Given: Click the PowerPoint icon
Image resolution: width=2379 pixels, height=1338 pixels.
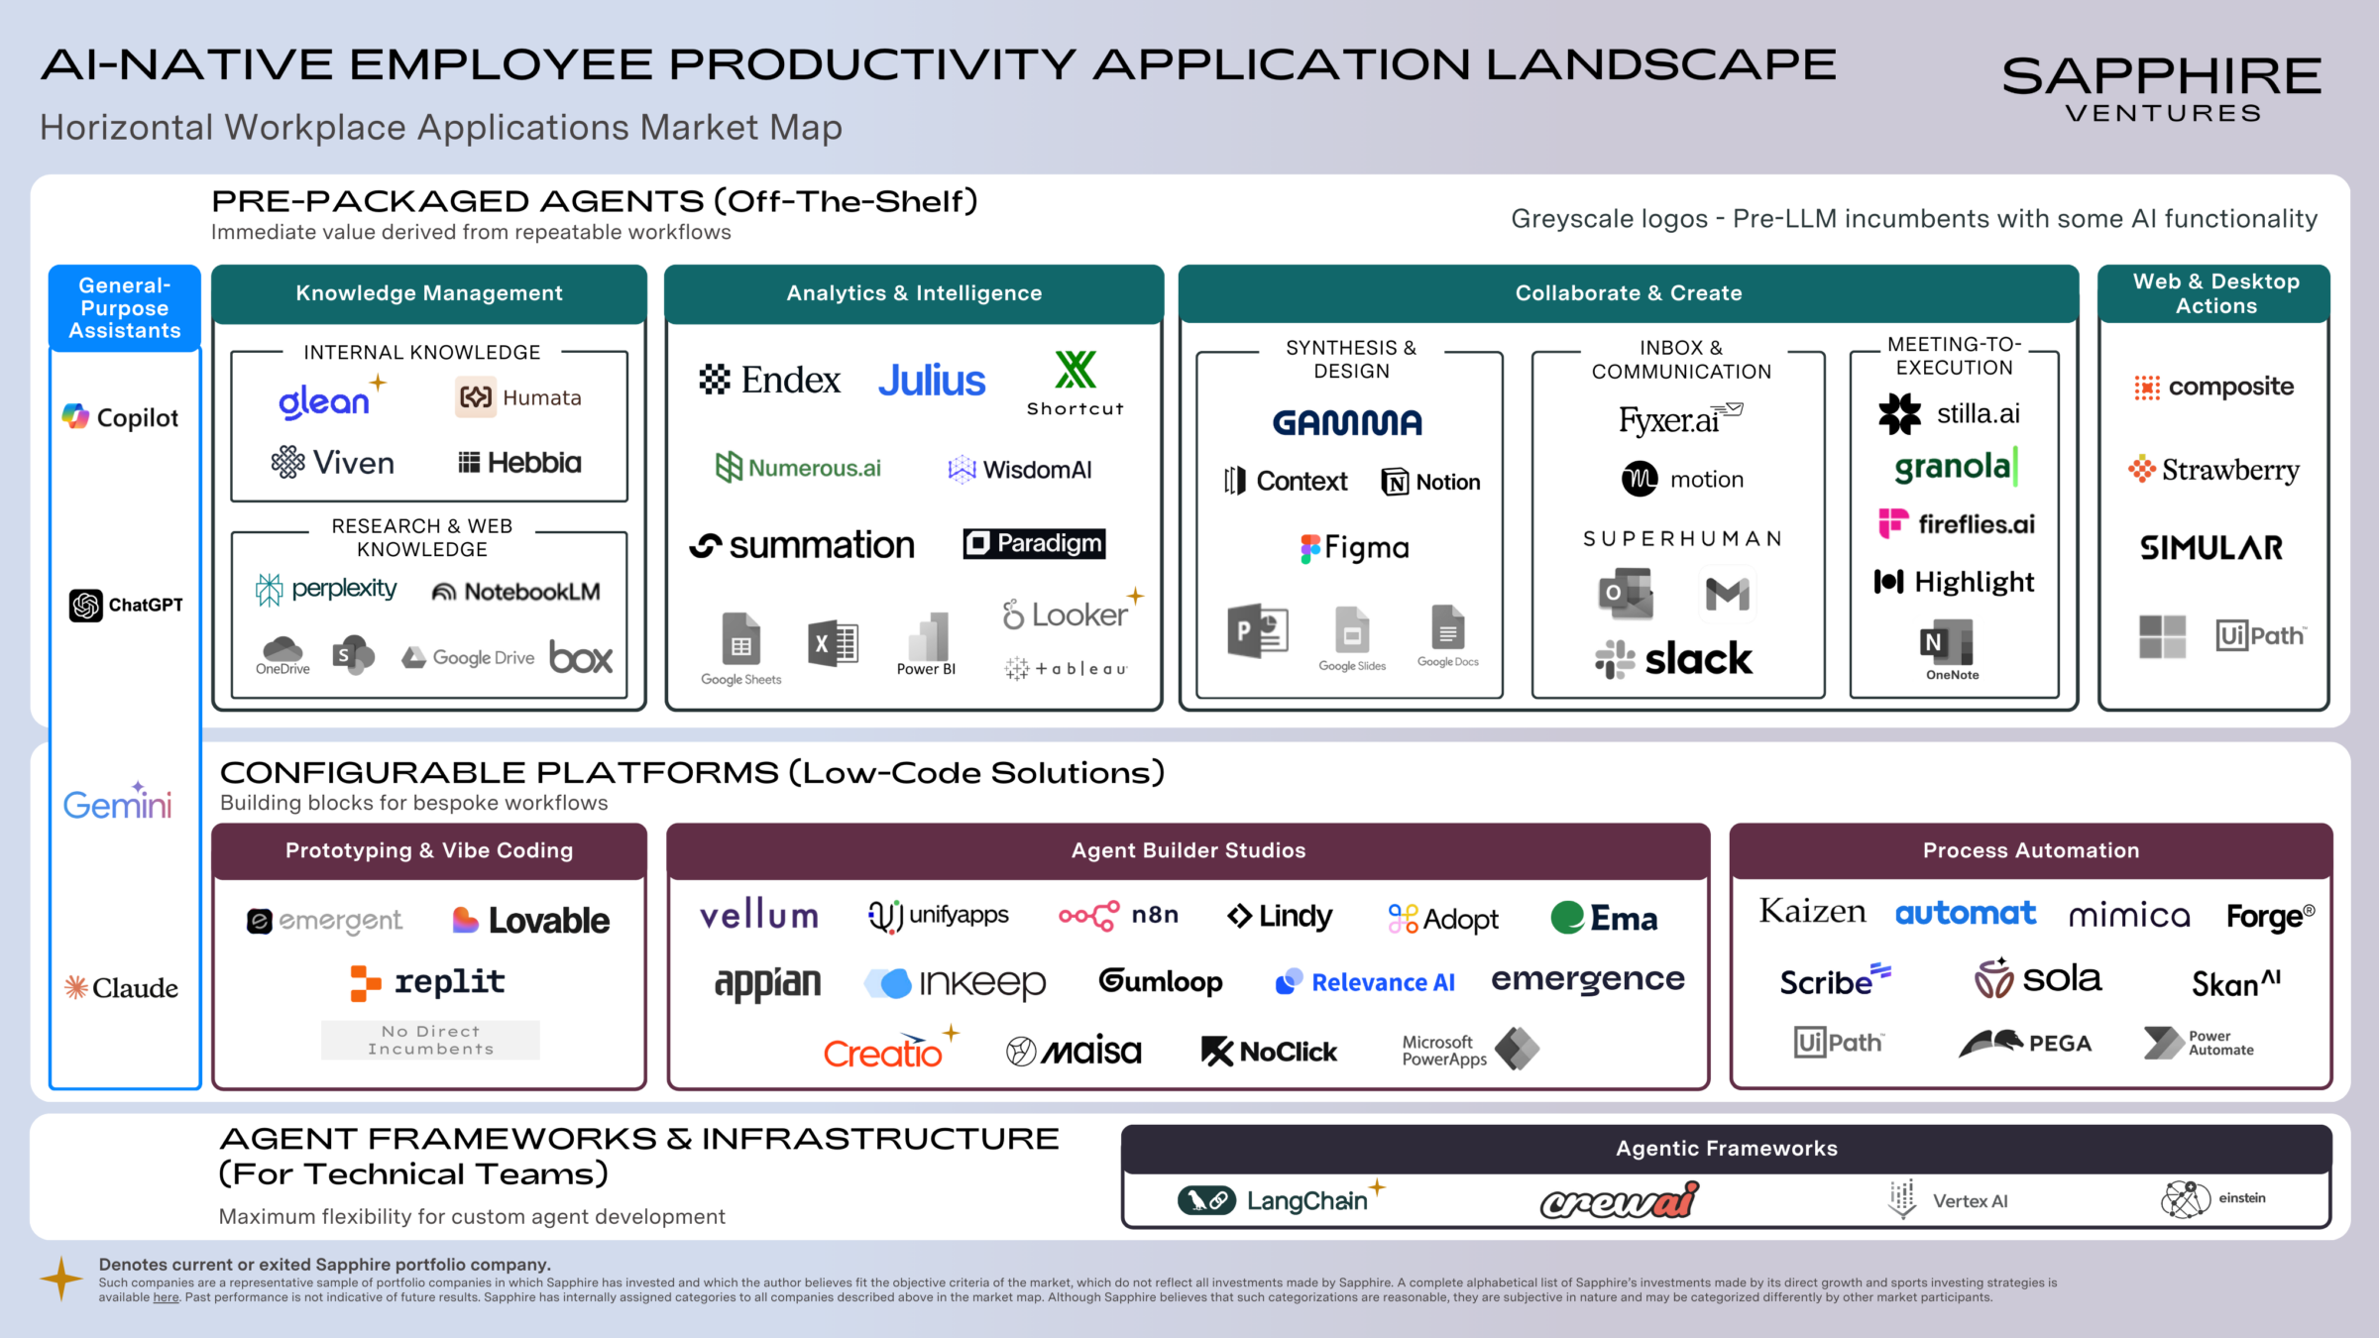Looking at the screenshot, I should point(1257,631).
